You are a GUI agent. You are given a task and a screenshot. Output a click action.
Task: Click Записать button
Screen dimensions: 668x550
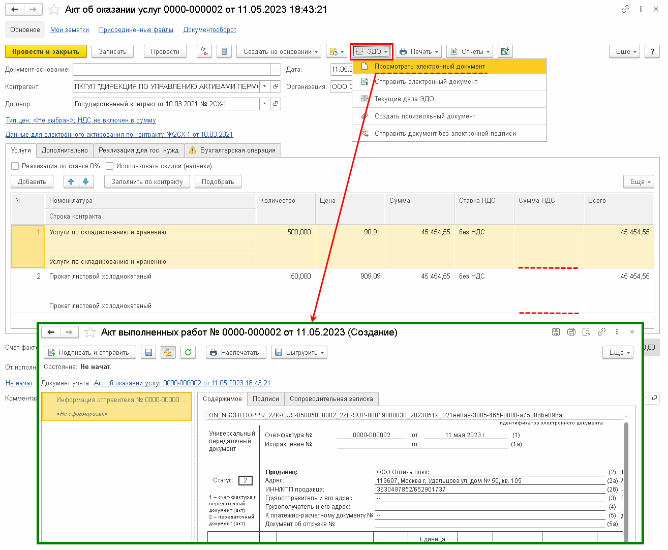click(x=112, y=51)
